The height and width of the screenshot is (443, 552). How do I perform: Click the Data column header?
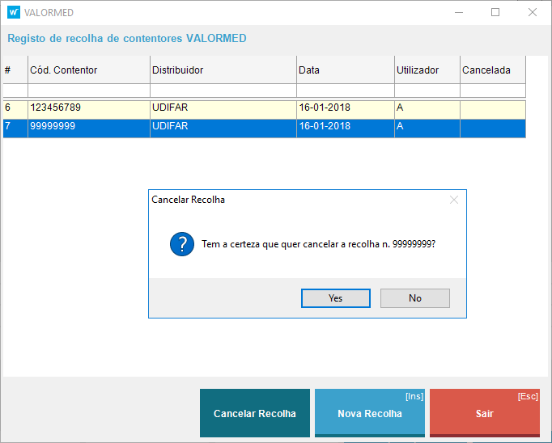[x=345, y=70]
